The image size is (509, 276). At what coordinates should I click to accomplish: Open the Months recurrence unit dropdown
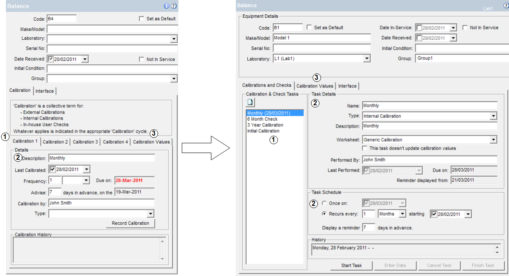pyautogui.click(x=402, y=214)
